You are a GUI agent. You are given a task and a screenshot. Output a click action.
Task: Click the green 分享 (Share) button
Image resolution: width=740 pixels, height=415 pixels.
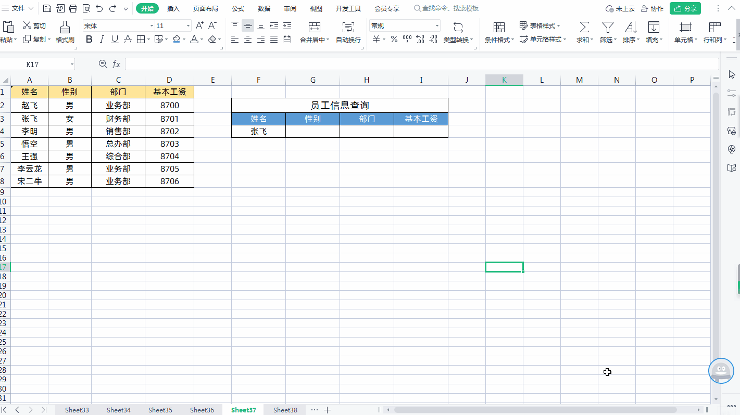click(685, 8)
